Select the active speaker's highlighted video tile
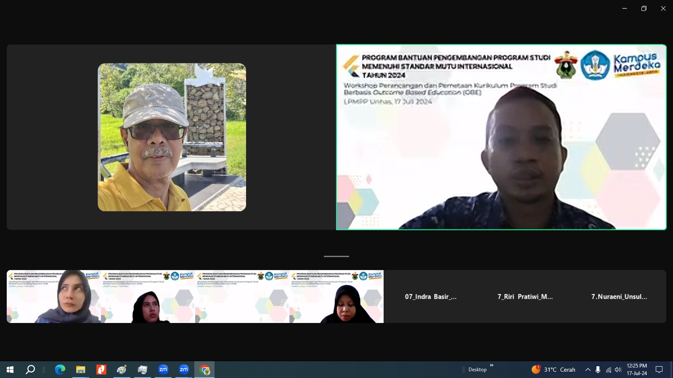Viewport: 673px width, 378px height. tap(501, 137)
